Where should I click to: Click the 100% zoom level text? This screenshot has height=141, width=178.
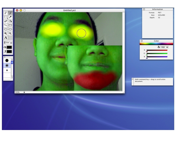click(17, 92)
